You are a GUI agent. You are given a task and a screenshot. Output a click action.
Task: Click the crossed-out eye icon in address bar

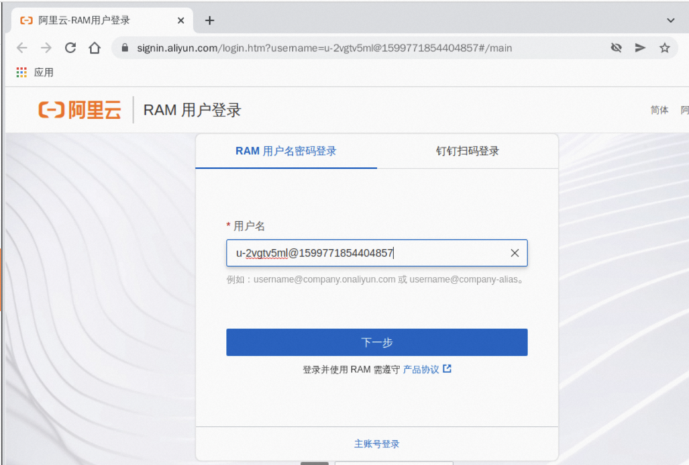(616, 48)
